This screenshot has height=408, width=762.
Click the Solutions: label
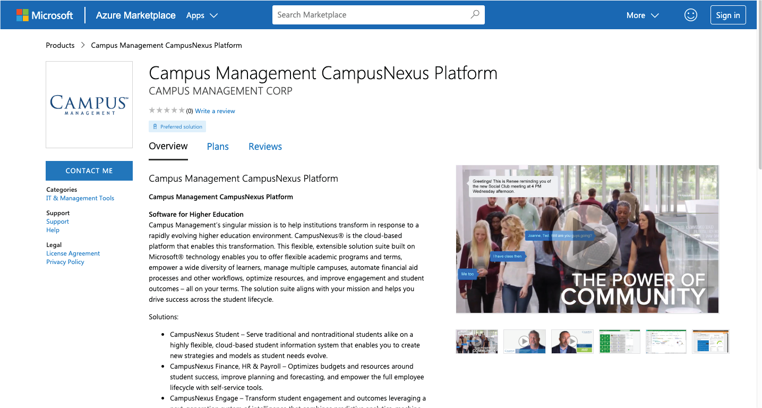164,317
